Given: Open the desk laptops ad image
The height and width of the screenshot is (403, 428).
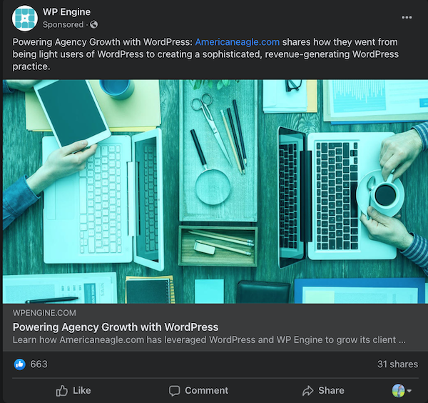Looking at the screenshot, I should [215, 191].
